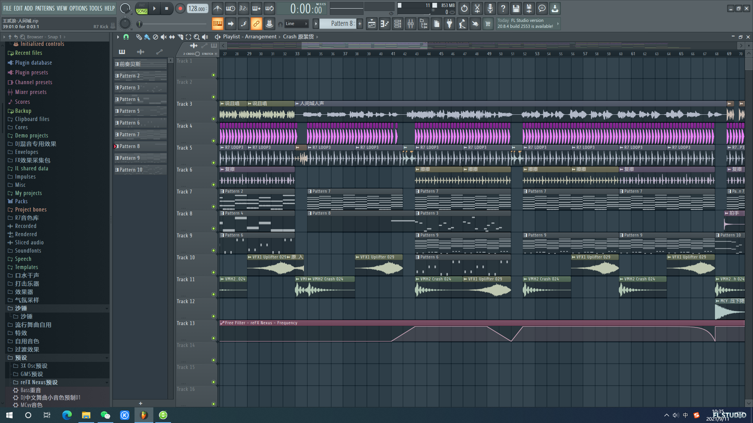Toggle blend recording overdub icon
Image resolution: width=753 pixels, height=423 pixels.
(256, 8)
